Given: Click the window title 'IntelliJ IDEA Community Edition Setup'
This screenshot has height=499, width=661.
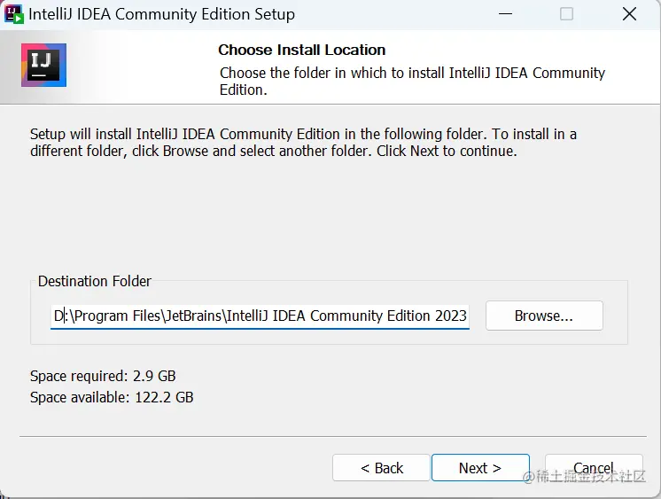Looking at the screenshot, I should 161,14.
